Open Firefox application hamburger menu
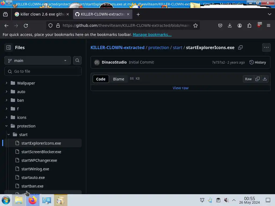This screenshot has width=275, height=206. [x=269, y=25]
